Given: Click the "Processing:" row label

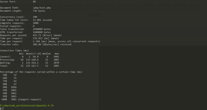Looking at the screenshot, I should pyautogui.click(x=8, y=60).
